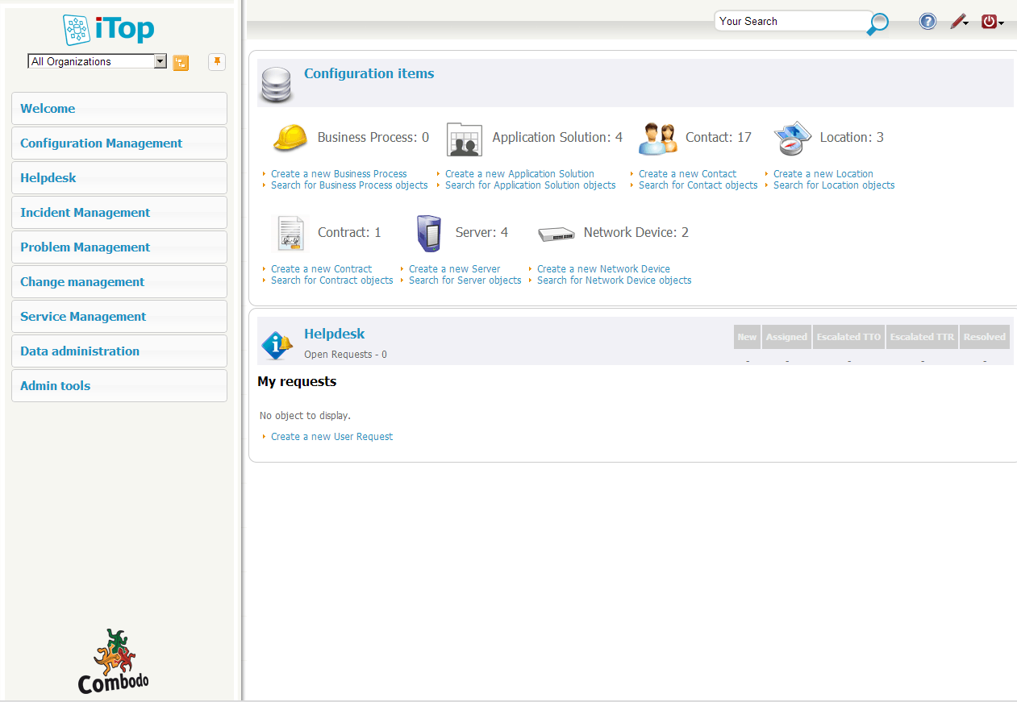Click inside the Your Search field

click(786, 21)
